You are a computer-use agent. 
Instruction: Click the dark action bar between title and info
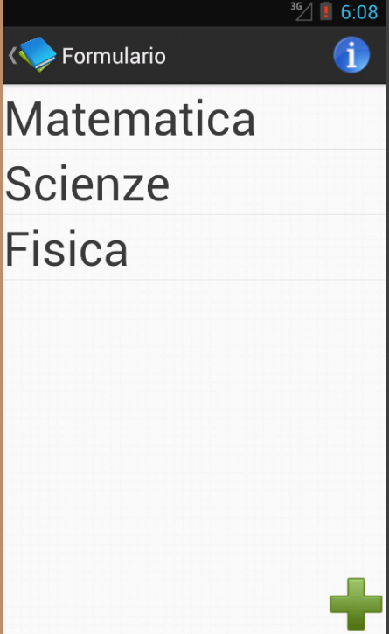pyautogui.click(x=248, y=55)
